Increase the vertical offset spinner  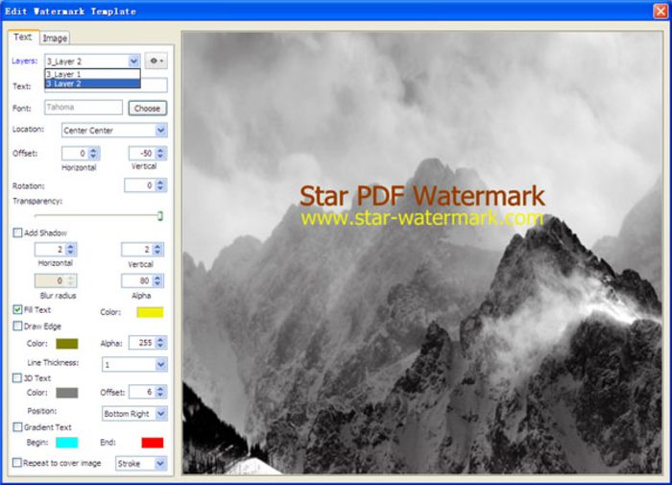(160, 150)
